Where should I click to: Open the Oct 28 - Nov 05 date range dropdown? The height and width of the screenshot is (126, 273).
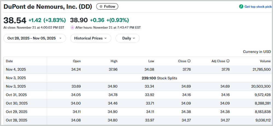[x=35, y=38]
